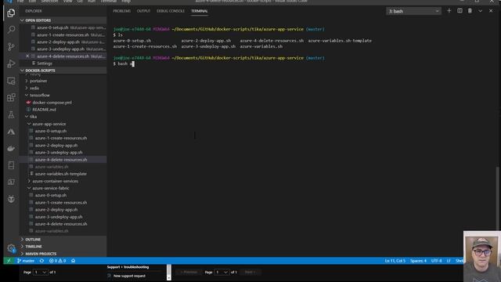501x282 pixels.
Task: Switch to the Problems tab
Action: coord(122,11)
